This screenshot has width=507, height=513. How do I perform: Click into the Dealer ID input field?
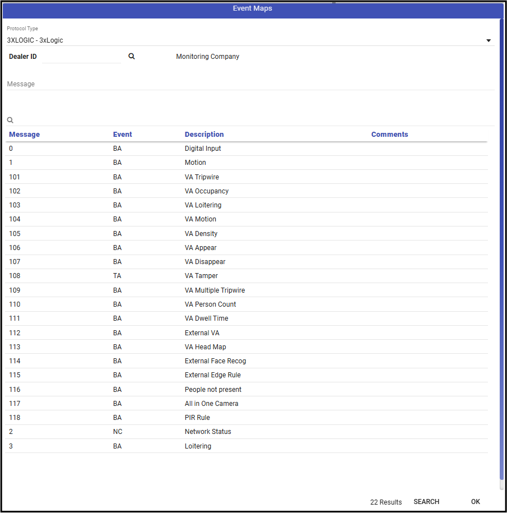[81, 57]
